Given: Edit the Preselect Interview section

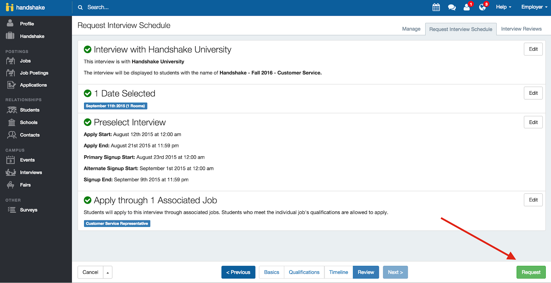Looking at the screenshot, I should coord(533,122).
